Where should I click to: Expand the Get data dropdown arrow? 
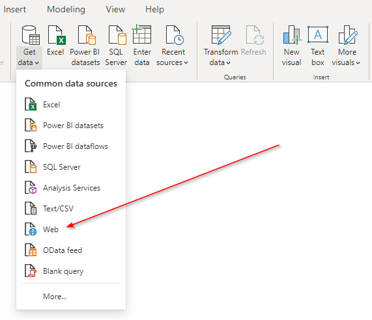pos(36,63)
